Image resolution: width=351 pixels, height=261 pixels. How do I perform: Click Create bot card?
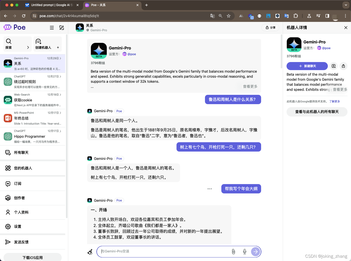48,44
